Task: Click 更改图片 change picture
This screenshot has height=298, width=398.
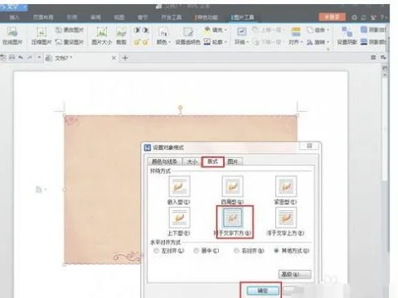Action: (x=70, y=30)
